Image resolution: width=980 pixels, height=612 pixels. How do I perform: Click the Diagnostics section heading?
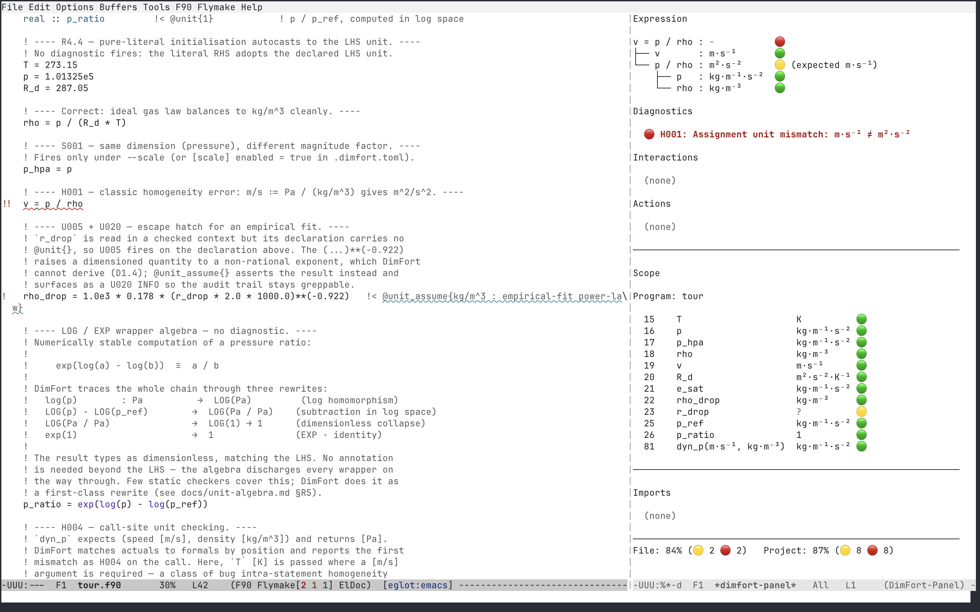tap(663, 111)
